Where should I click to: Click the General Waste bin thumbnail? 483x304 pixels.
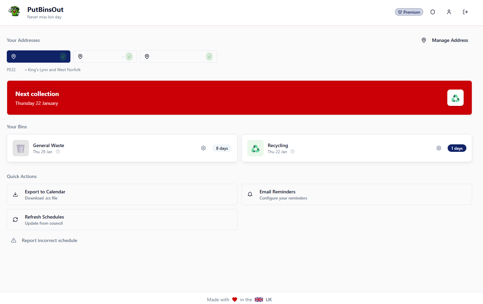point(21,148)
